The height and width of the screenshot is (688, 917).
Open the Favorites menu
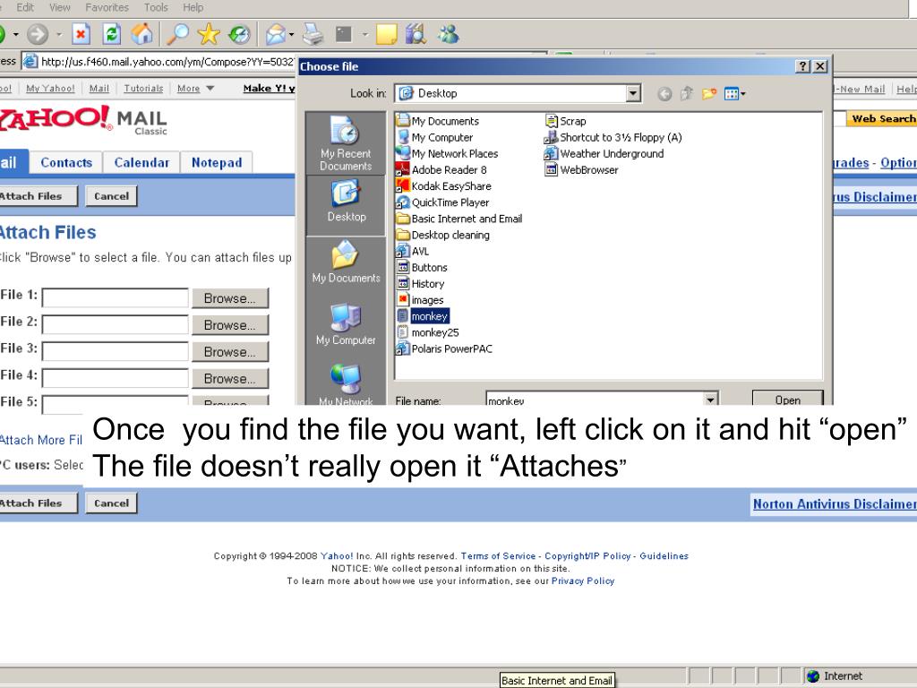tap(107, 7)
